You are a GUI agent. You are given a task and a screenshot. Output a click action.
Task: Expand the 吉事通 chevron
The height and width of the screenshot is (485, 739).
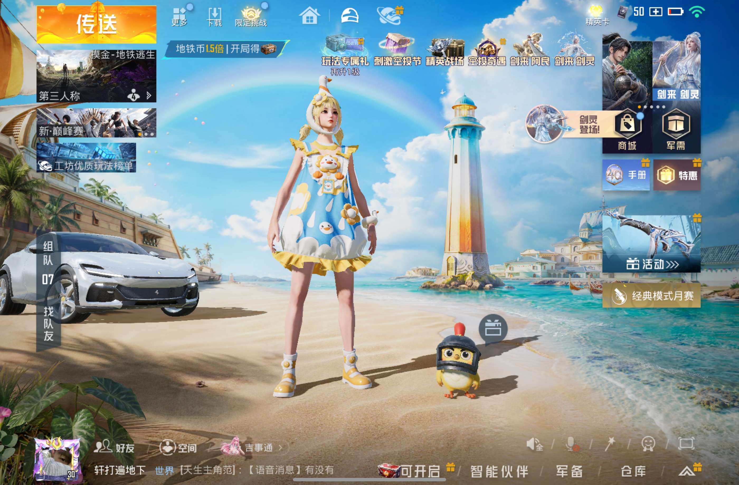[x=280, y=448]
